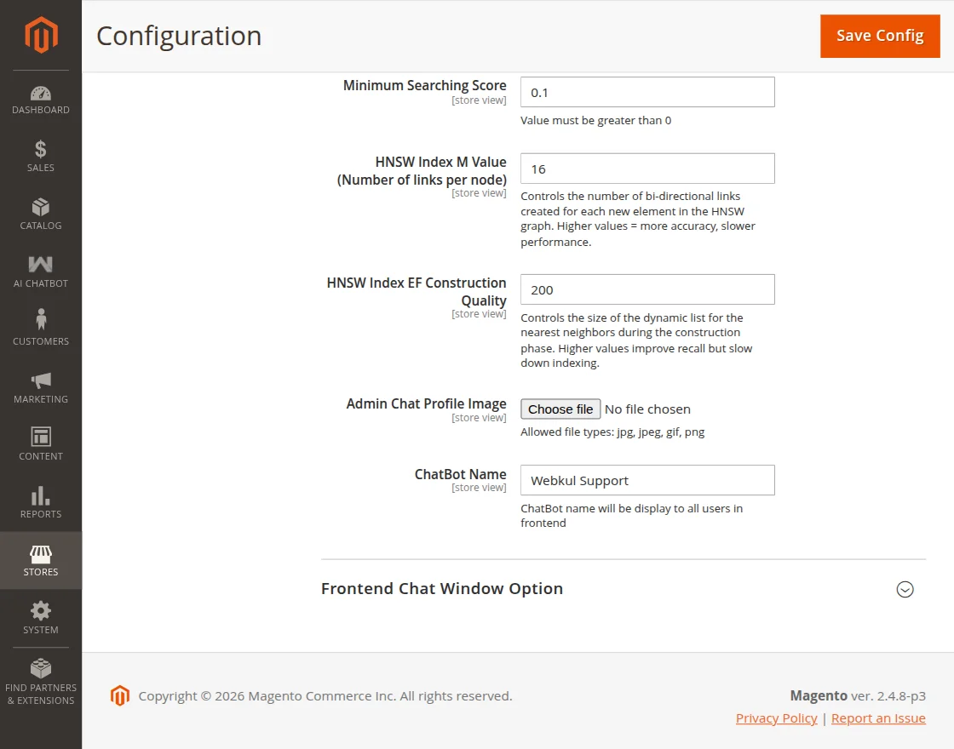Open the System gear icon menu
Image resolution: width=954 pixels, height=749 pixels.
(x=41, y=611)
